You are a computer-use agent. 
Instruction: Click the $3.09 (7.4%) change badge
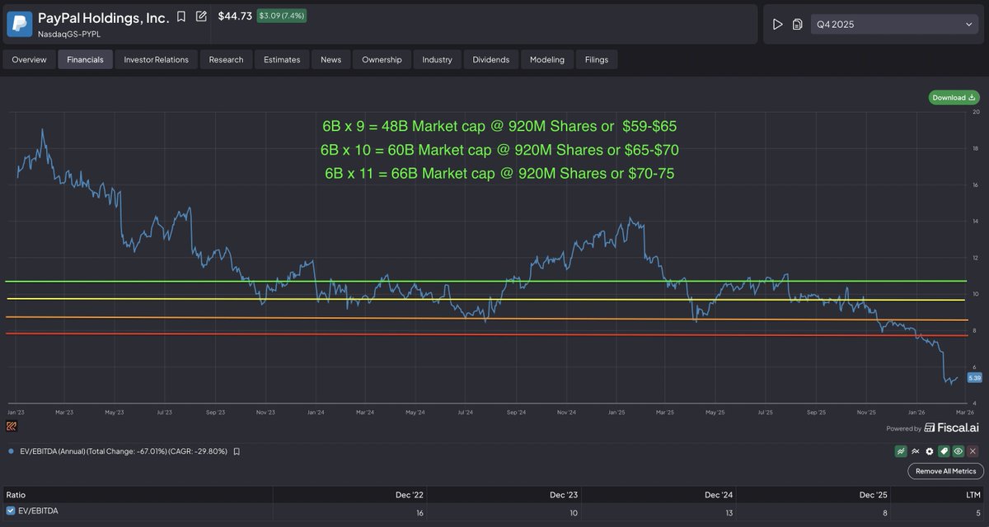pyautogui.click(x=283, y=16)
